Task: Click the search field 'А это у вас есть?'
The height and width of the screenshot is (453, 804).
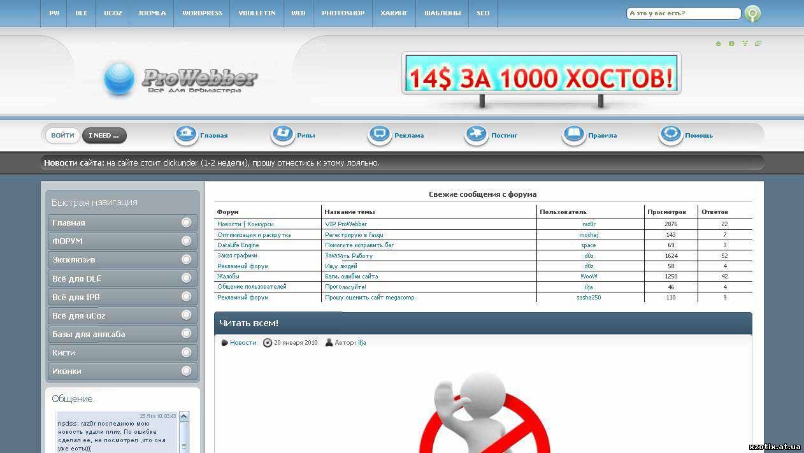Action: pyautogui.click(x=683, y=13)
